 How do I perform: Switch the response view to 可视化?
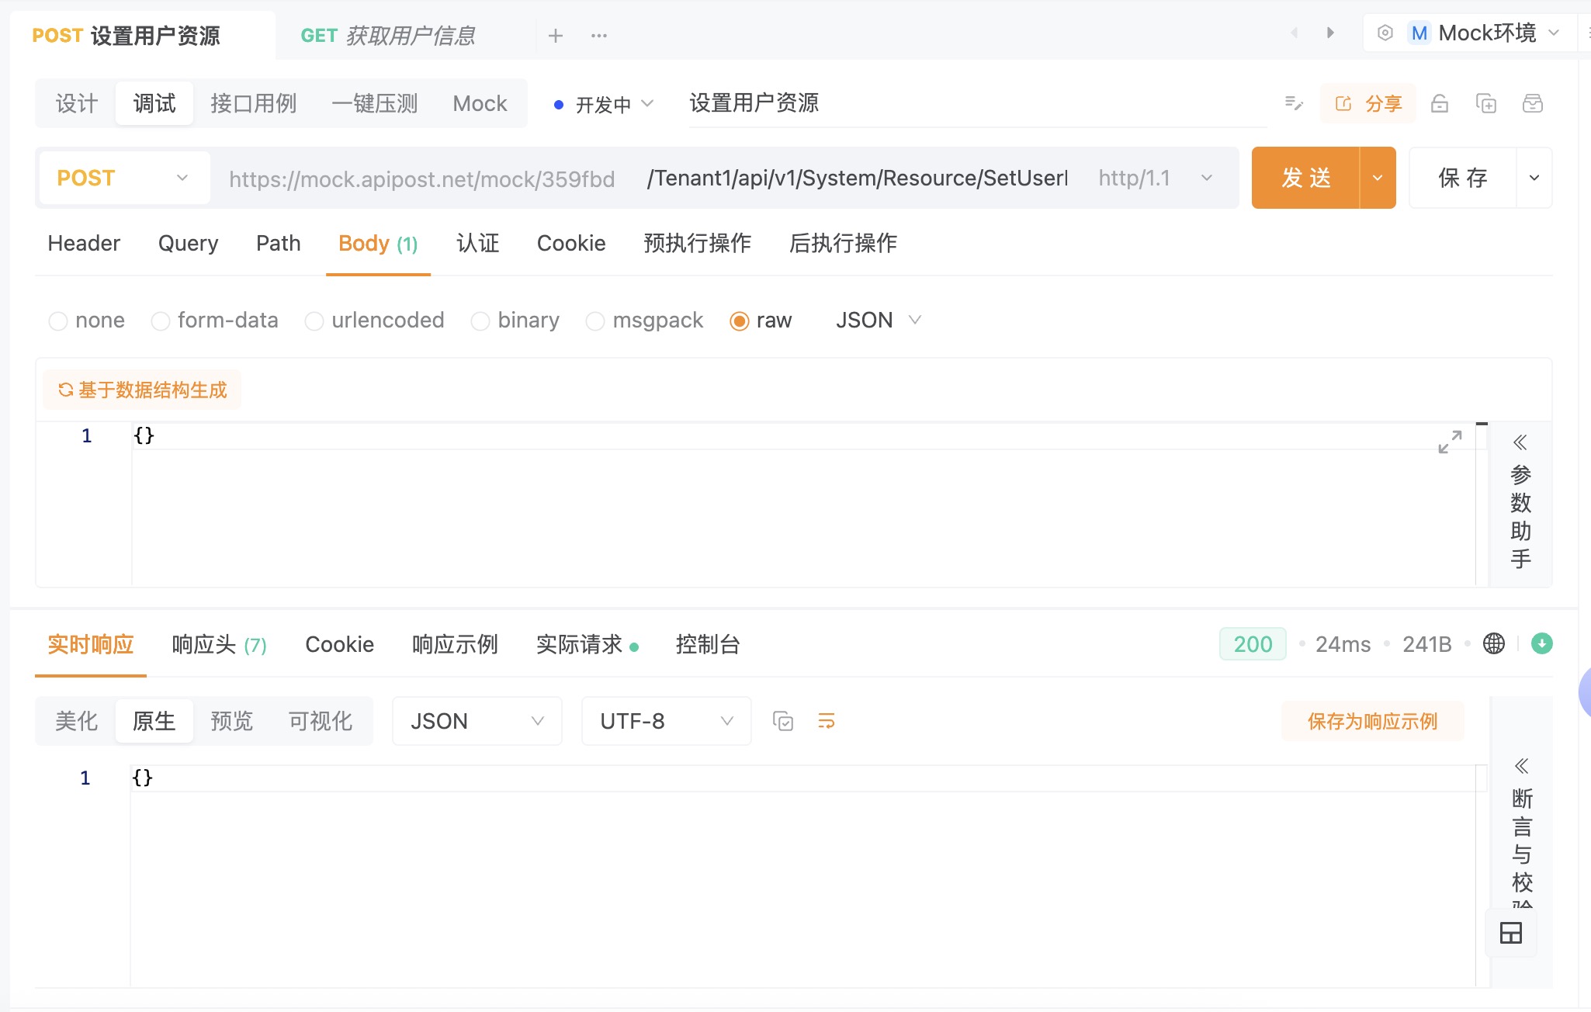(x=321, y=721)
